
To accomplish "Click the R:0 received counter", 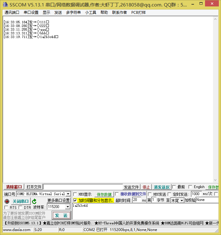I will [62, 230].
